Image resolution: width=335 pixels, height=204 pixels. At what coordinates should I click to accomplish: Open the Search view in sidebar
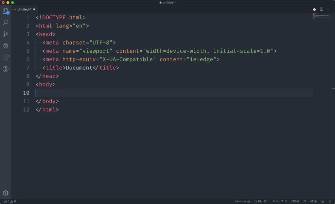point(6,23)
